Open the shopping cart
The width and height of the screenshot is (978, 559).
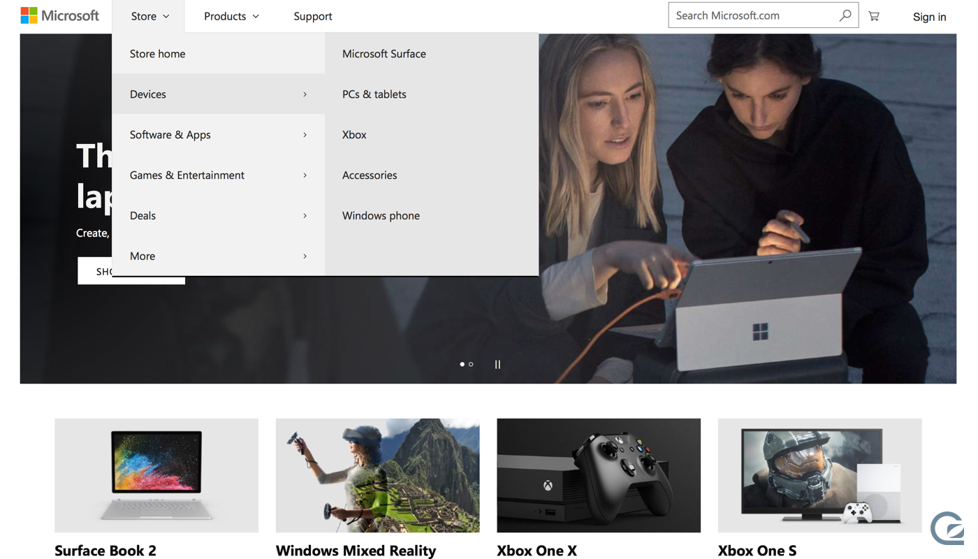[x=874, y=15]
